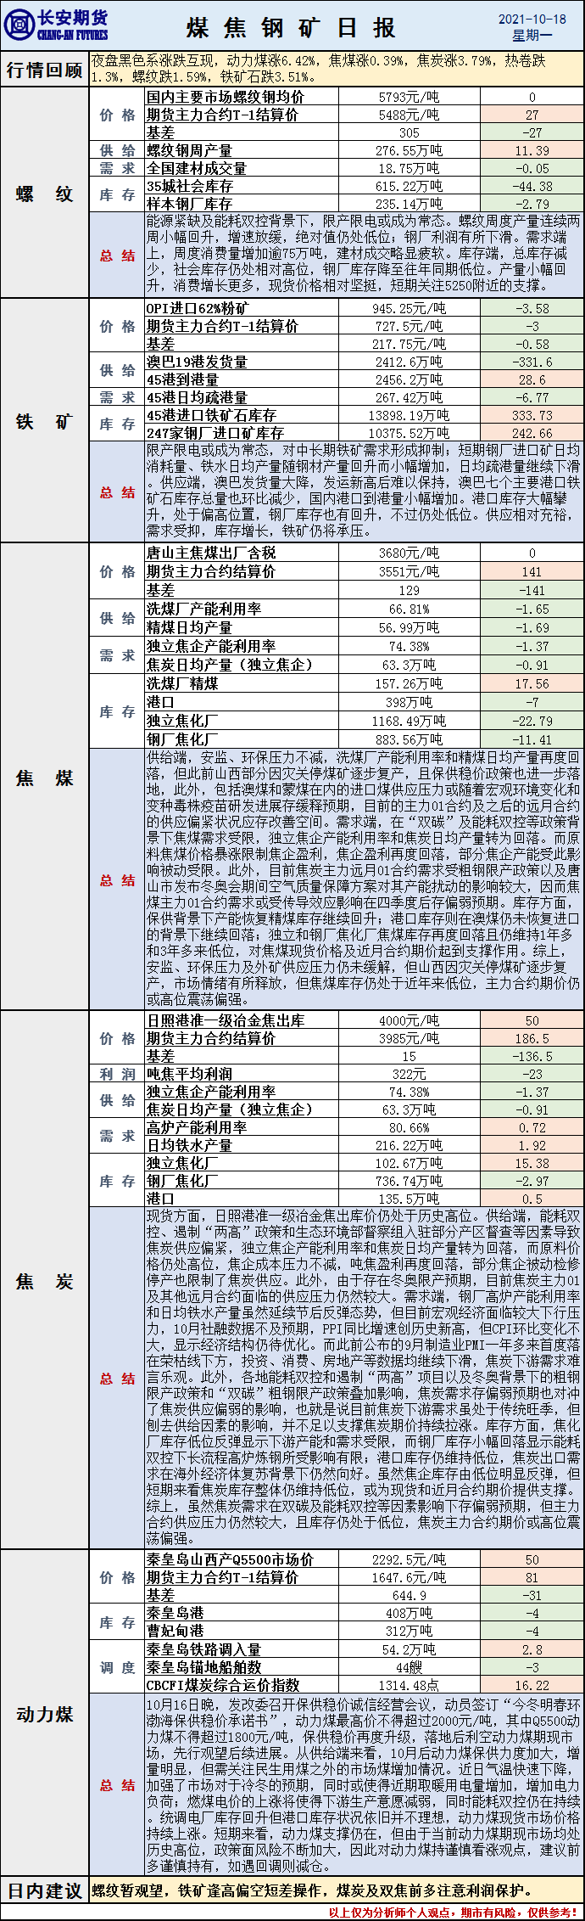585x1921 pixels.
Task: Click the value 883.56万吨
Action: click(409, 740)
